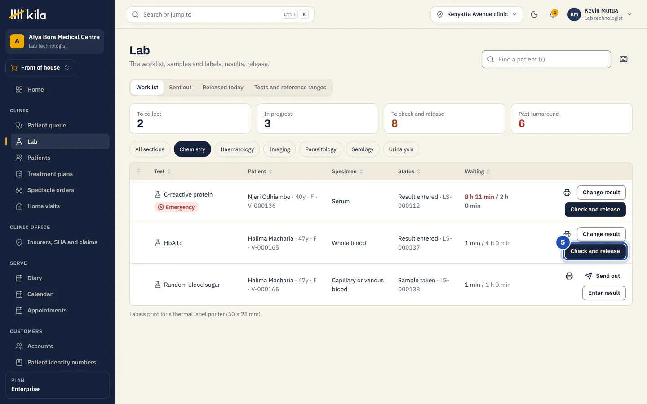Screen dimensions: 647x404
Task: Open the Past turnaround card
Action: 572,119
